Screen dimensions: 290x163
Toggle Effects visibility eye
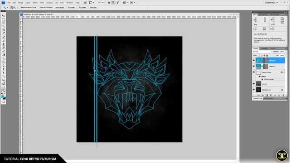[x=260, y=77]
